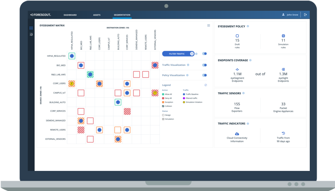Viewport: 335px width, 191px height.
Task: Open the John Snow user menu
Action: coord(290,15)
